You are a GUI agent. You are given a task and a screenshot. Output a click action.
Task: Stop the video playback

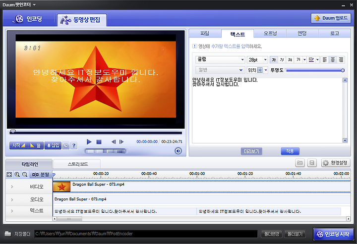[99, 142]
